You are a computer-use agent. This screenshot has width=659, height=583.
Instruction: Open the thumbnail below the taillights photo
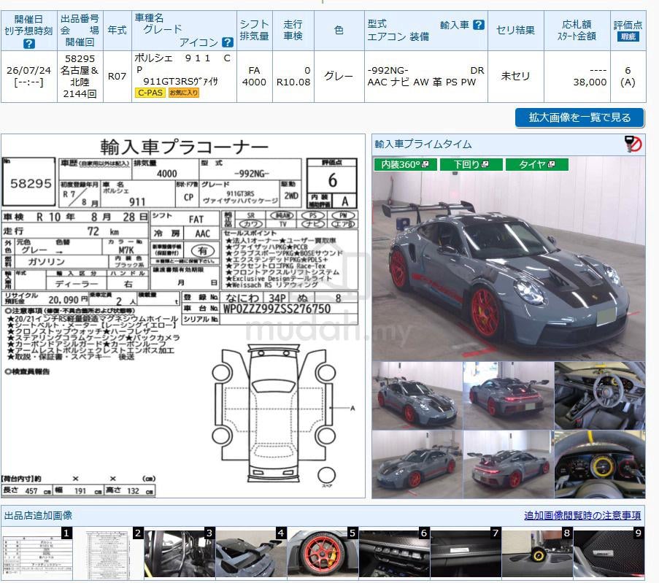pos(508,464)
